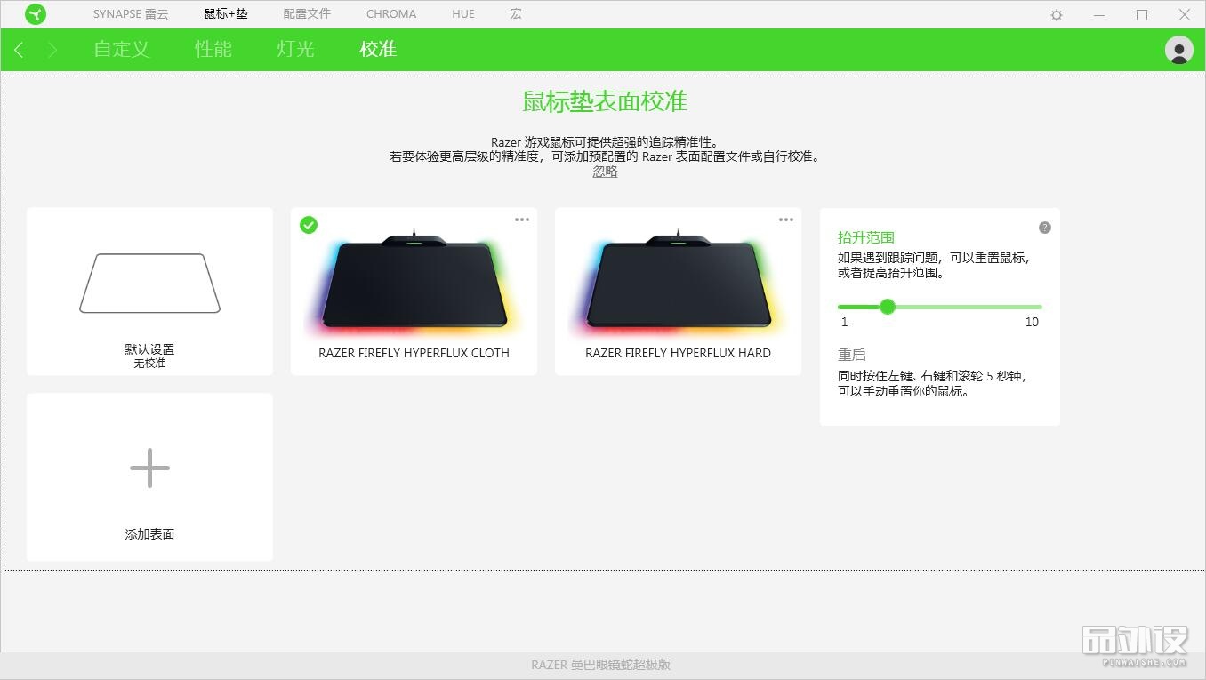Screen dimensions: 1206x680
Task: Open the CHROMA menu item
Action: tap(390, 14)
